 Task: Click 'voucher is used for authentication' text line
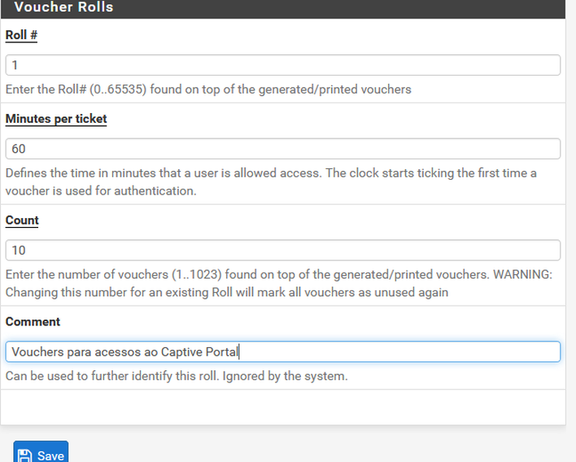[101, 191]
